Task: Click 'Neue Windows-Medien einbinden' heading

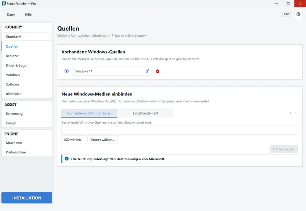Action: [x=97, y=94]
